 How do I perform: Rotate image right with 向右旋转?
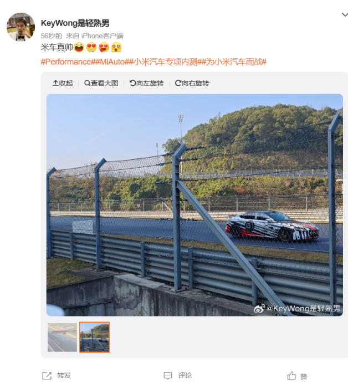192,83
